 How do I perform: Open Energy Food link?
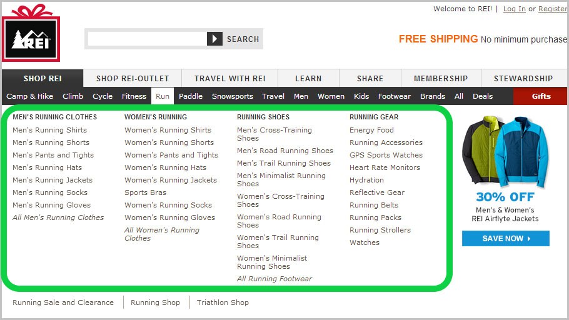tap(371, 130)
